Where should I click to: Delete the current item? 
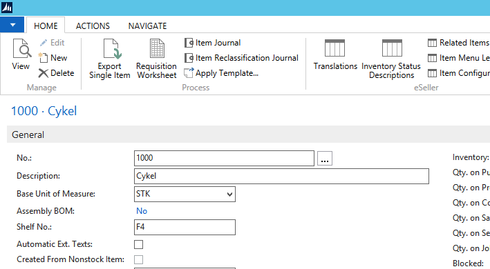tap(56, 73)
